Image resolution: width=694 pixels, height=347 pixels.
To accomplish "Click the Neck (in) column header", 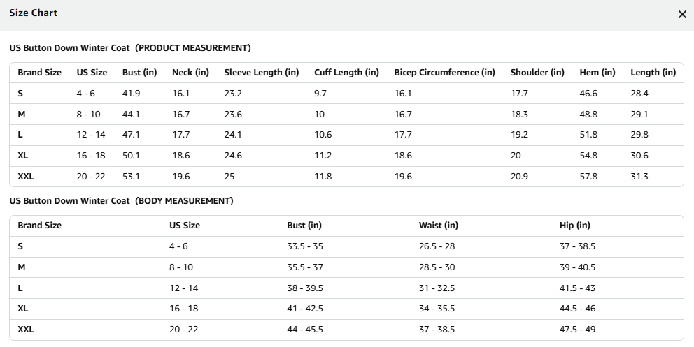I will (x=190, y=73).
